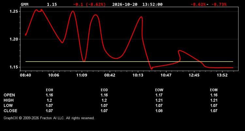
Task: Select the EOM OPEN value 1.16
Action: point(214,95)
